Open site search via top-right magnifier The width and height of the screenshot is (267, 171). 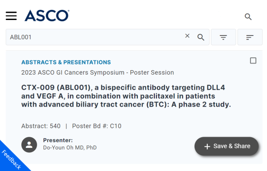(x=248, y=17)
